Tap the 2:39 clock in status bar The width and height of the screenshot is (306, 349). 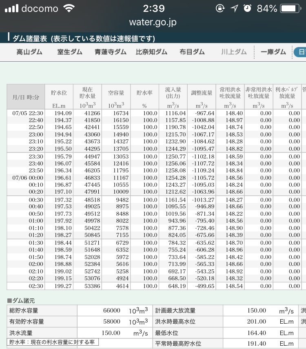coord(153,9)
